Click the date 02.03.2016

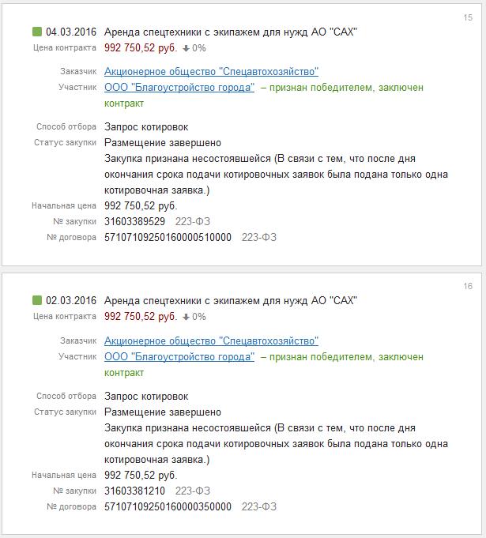71,301
